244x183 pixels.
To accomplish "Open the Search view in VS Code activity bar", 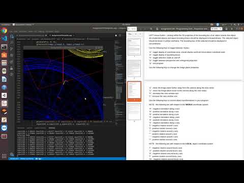I will [x=12, y=42].
